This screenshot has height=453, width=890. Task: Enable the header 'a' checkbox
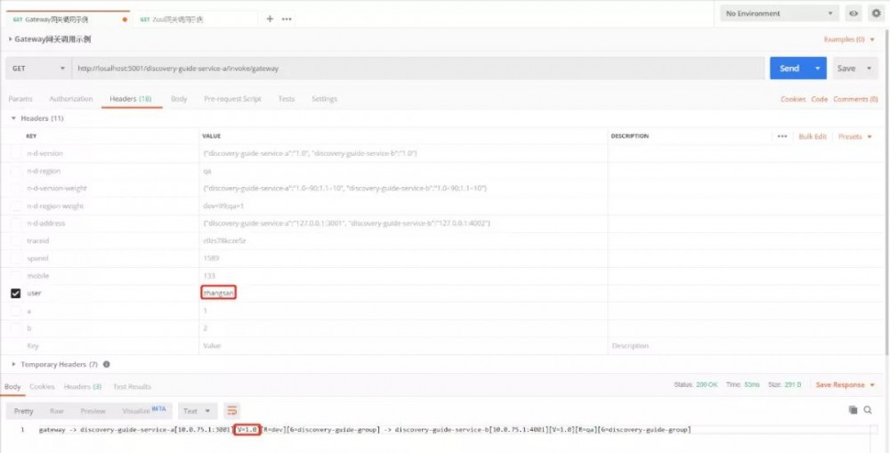[16, 311]
